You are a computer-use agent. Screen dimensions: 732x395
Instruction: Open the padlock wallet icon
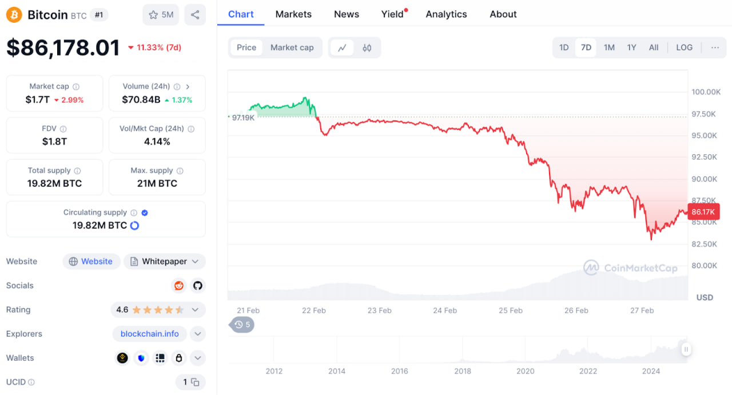pos(179,358)
